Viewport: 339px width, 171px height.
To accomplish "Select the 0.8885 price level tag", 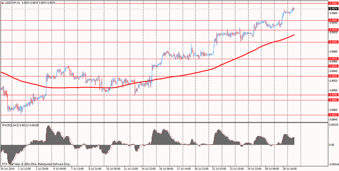I will (333, 100).
